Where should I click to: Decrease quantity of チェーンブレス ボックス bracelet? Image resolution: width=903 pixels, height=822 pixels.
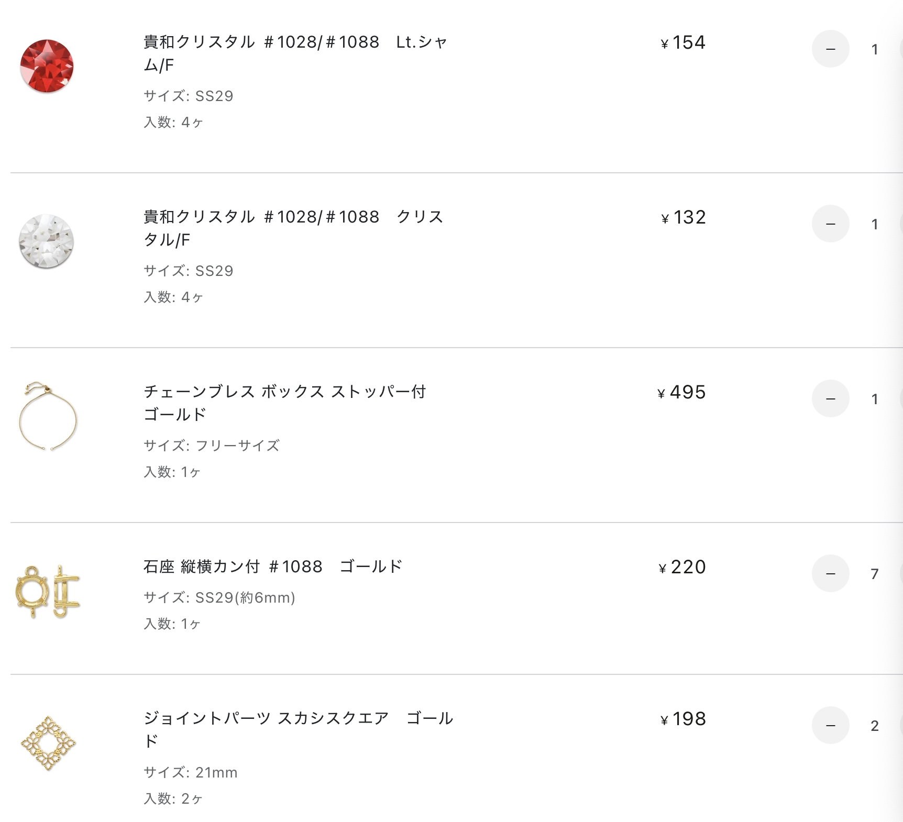click(830, 398)
